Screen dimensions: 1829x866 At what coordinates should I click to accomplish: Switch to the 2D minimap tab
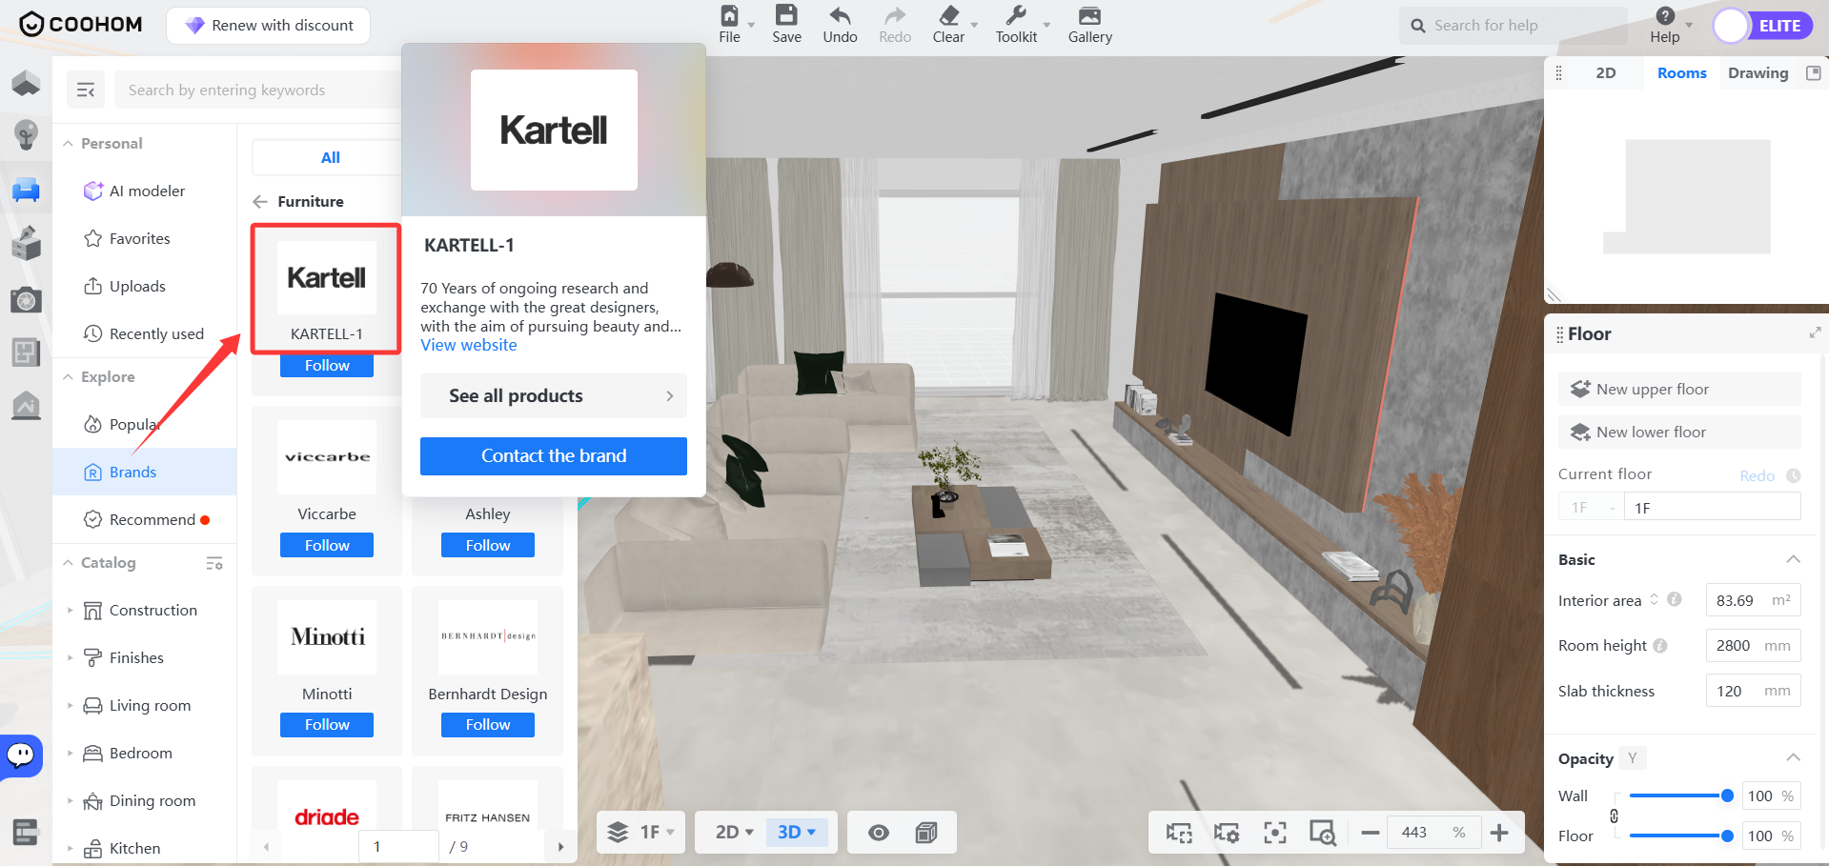(1606, 73)
